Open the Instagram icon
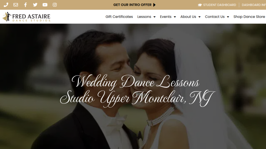 (55, 5)
